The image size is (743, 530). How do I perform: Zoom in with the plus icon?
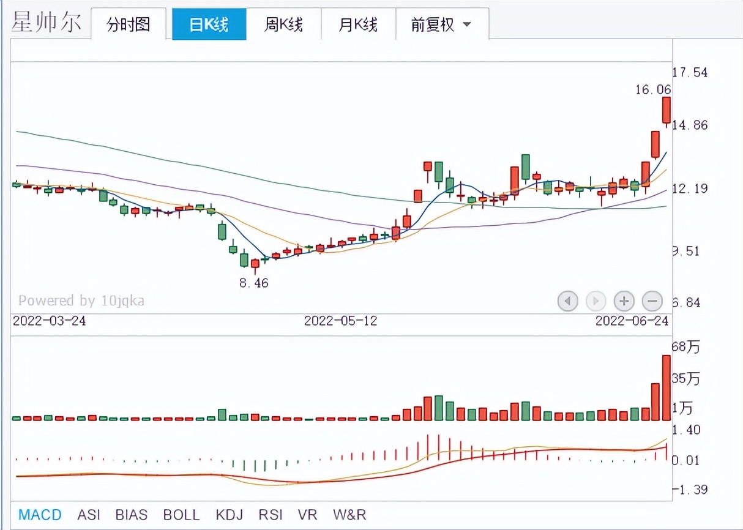[624, 300]
